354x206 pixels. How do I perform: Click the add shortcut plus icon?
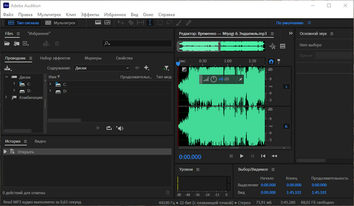[147, 67]
